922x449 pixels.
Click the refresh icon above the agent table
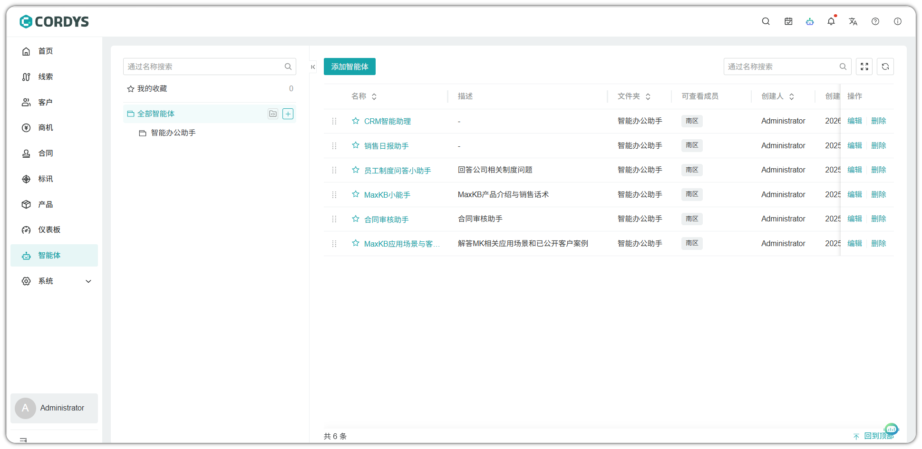[x=885, y=67]
